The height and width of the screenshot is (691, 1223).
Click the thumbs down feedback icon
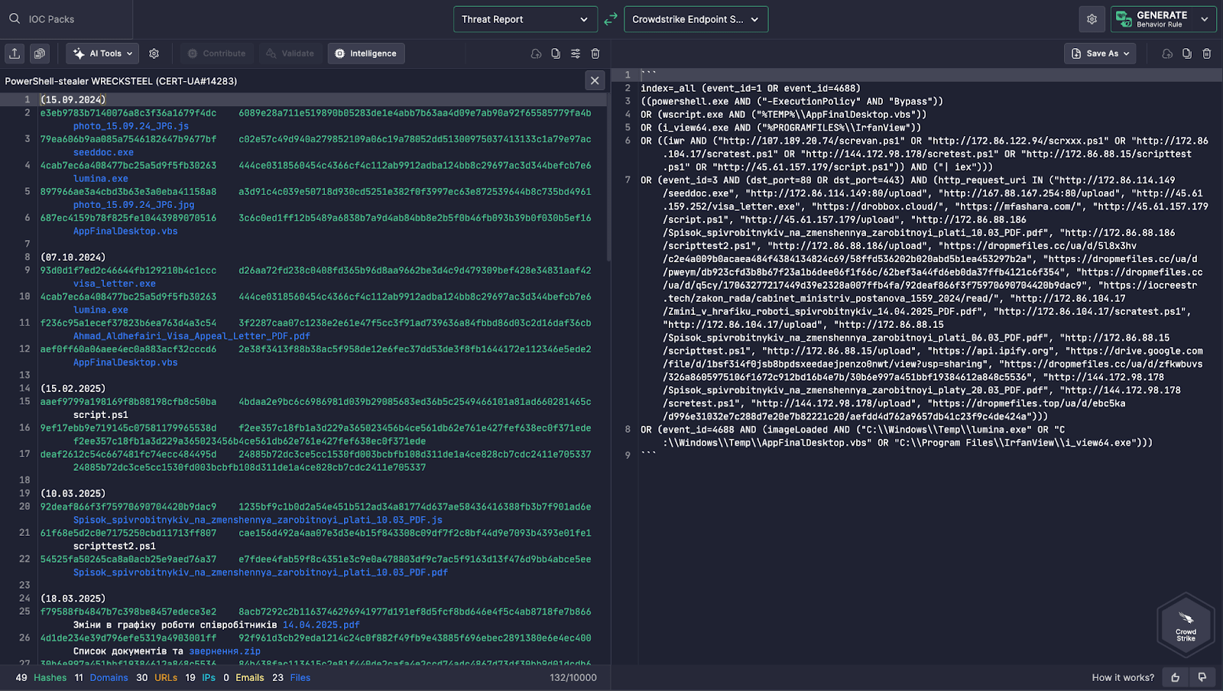coord(1202,677)
